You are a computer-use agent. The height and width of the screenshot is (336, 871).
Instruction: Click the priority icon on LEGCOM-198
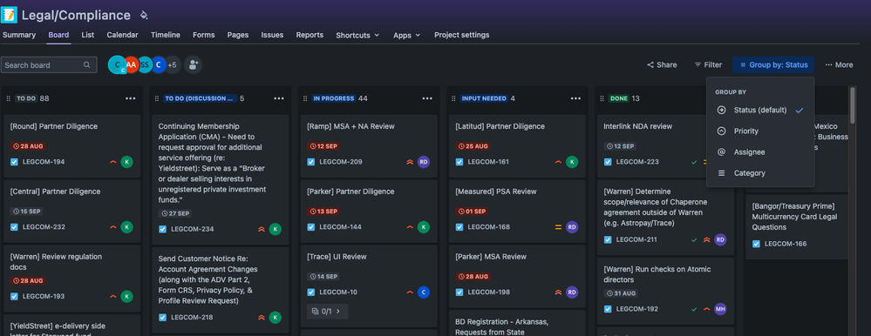[x=558, y=292]
